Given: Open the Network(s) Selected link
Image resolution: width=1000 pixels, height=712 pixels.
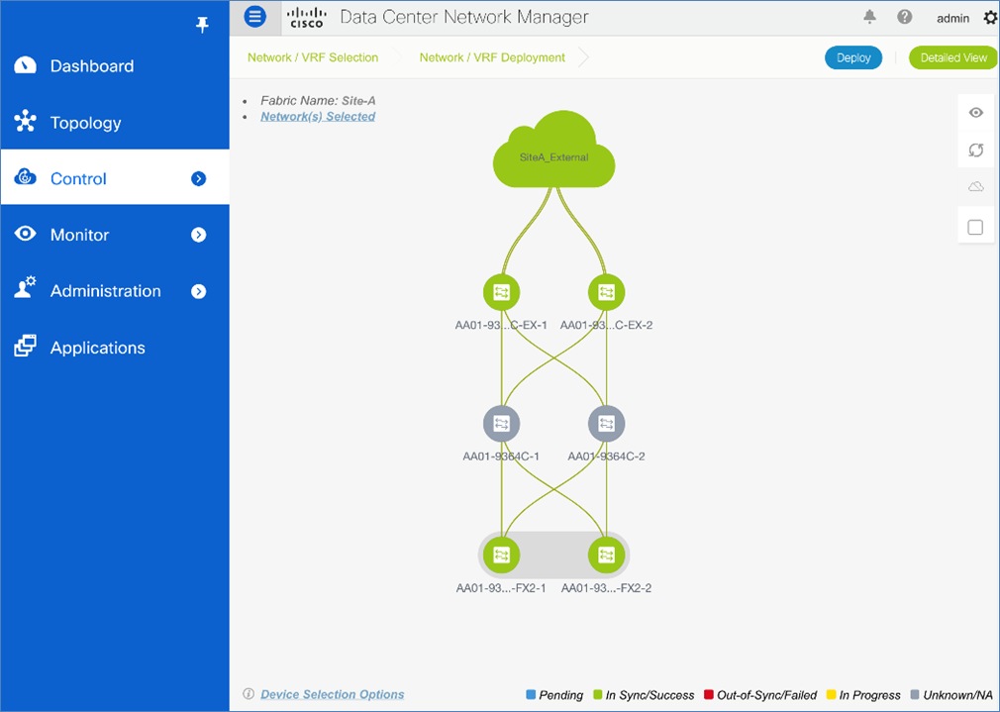Looking at the screenshot, I should pos(318,116).
